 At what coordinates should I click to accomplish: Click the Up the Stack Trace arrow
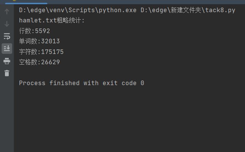(7, 11)
